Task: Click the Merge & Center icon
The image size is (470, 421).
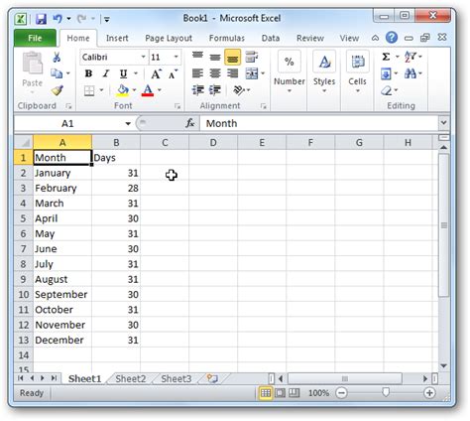Action: click(x=252, y=73)
